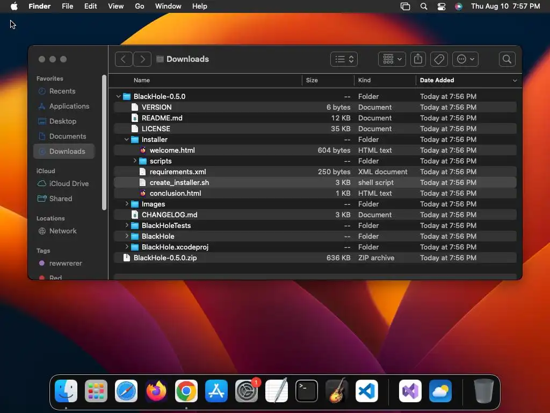Open Control Center in the menu bar
This screenshot has width=550, height=413.
442,6
